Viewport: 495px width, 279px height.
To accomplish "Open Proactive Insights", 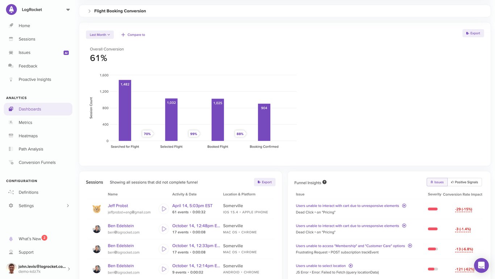I will tap(35, 79).
